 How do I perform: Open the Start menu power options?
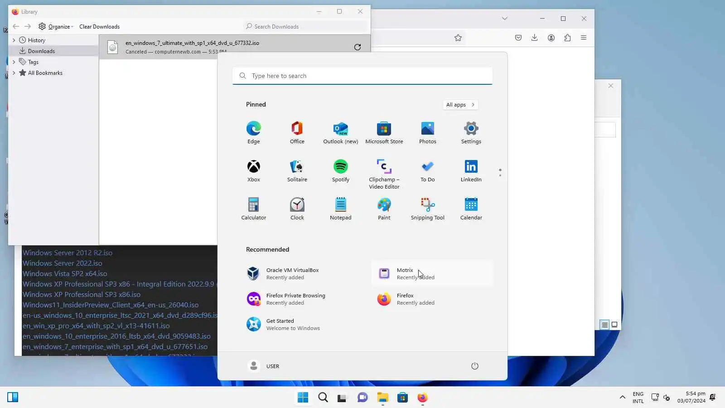[475, 366]
